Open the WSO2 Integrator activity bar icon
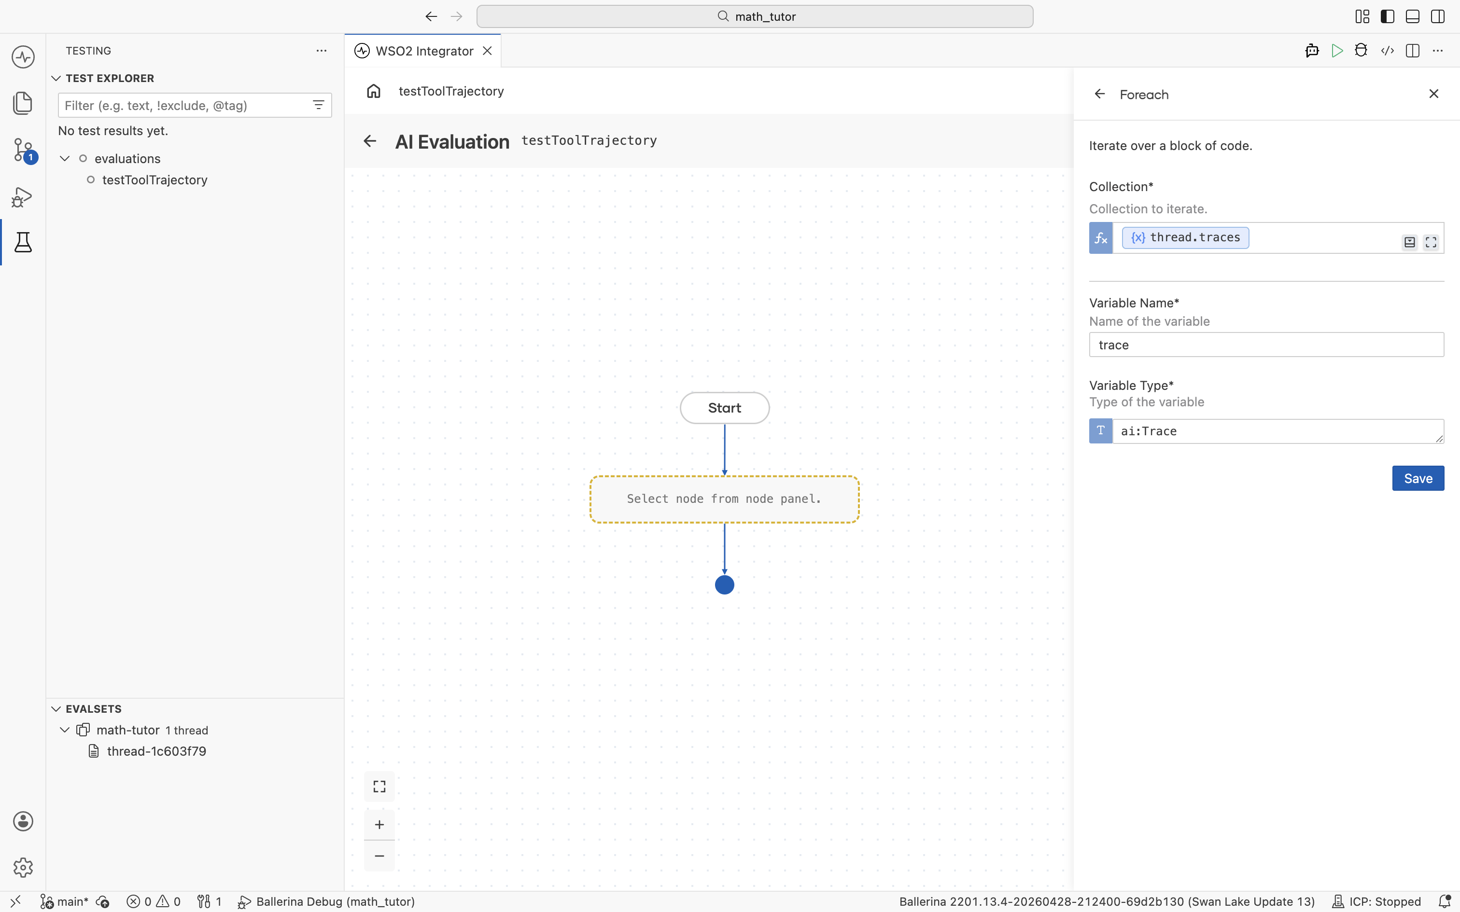The height and width of the screenshot is (912, 1460). point(23,57)
